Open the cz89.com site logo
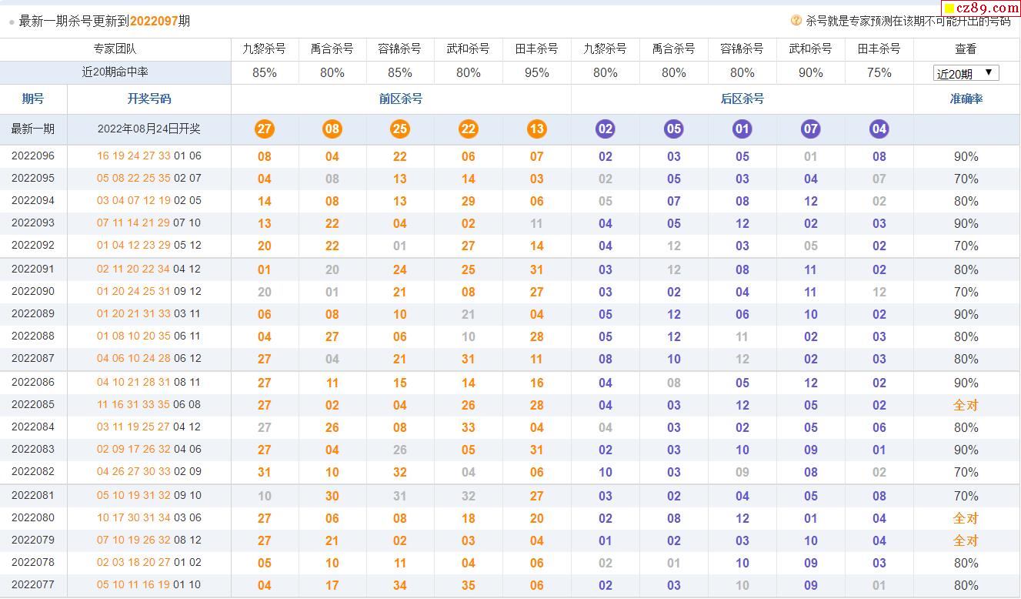 tap(980, 8)
